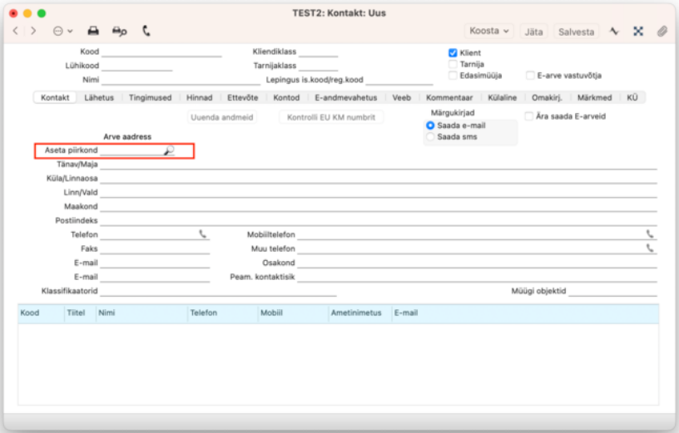This screenshot has height=433, width=679.
Task: Open print preview icon with magnifier
Action: point(119,31)
